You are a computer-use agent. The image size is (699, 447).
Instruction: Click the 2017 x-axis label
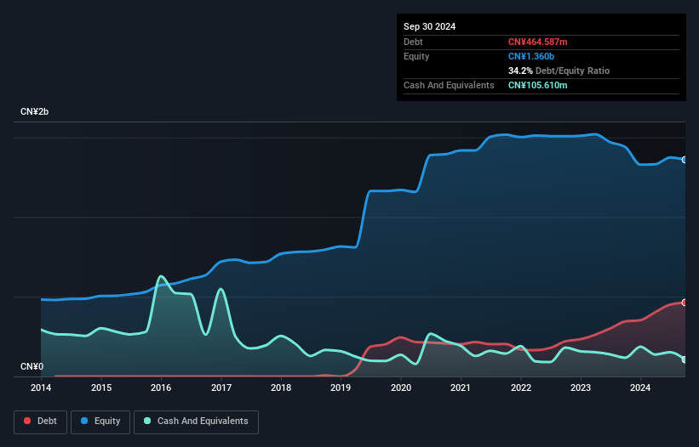[221, 388]
